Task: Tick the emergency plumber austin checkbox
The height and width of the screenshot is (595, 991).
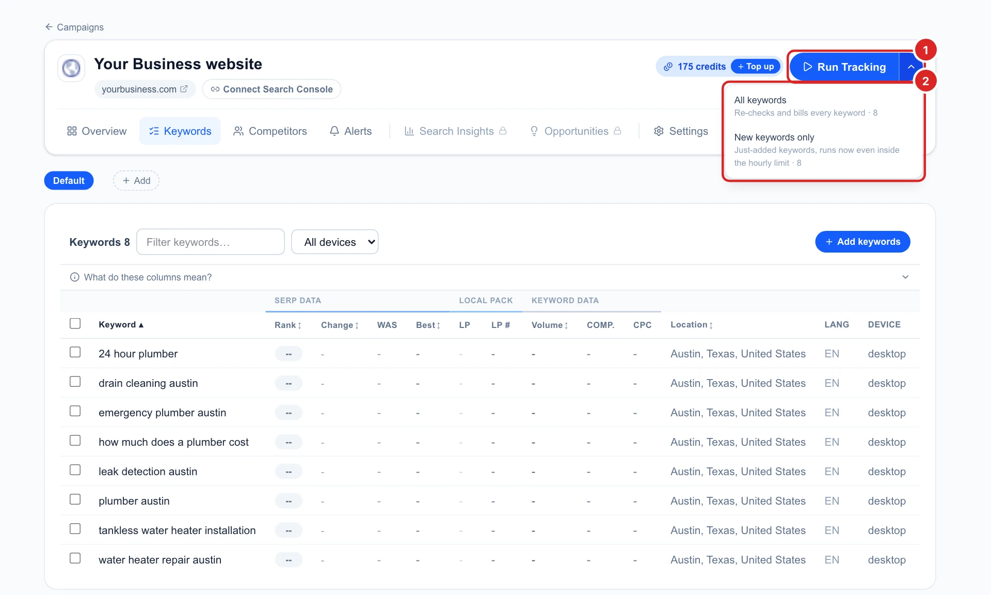Action: pos(75,411)
